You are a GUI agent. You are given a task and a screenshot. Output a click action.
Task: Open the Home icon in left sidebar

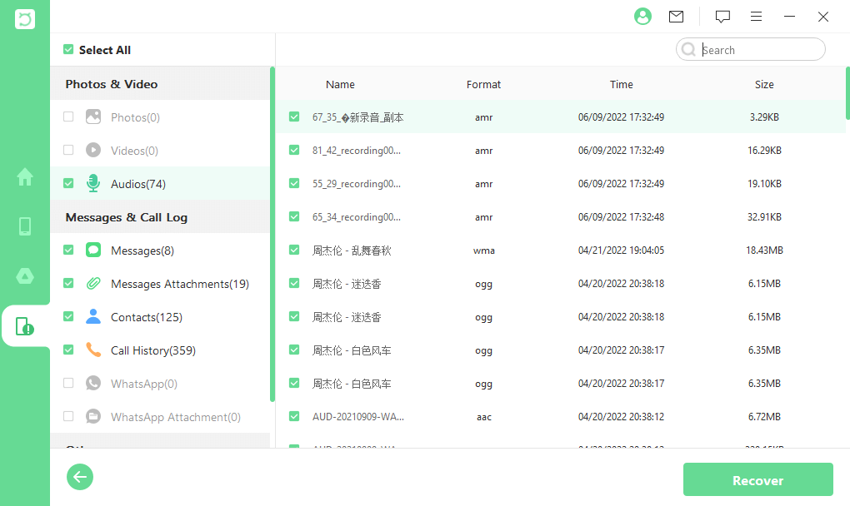coord(25,176)
